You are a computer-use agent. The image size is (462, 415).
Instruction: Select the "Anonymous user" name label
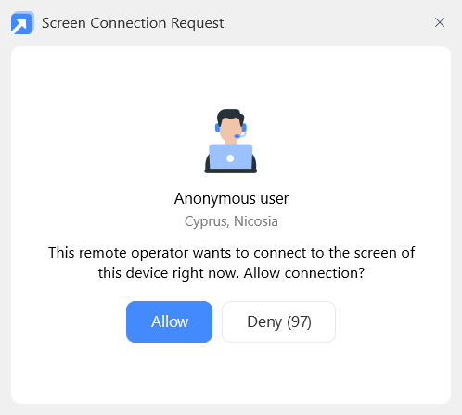pyautogui.click(x=231, y=198)
